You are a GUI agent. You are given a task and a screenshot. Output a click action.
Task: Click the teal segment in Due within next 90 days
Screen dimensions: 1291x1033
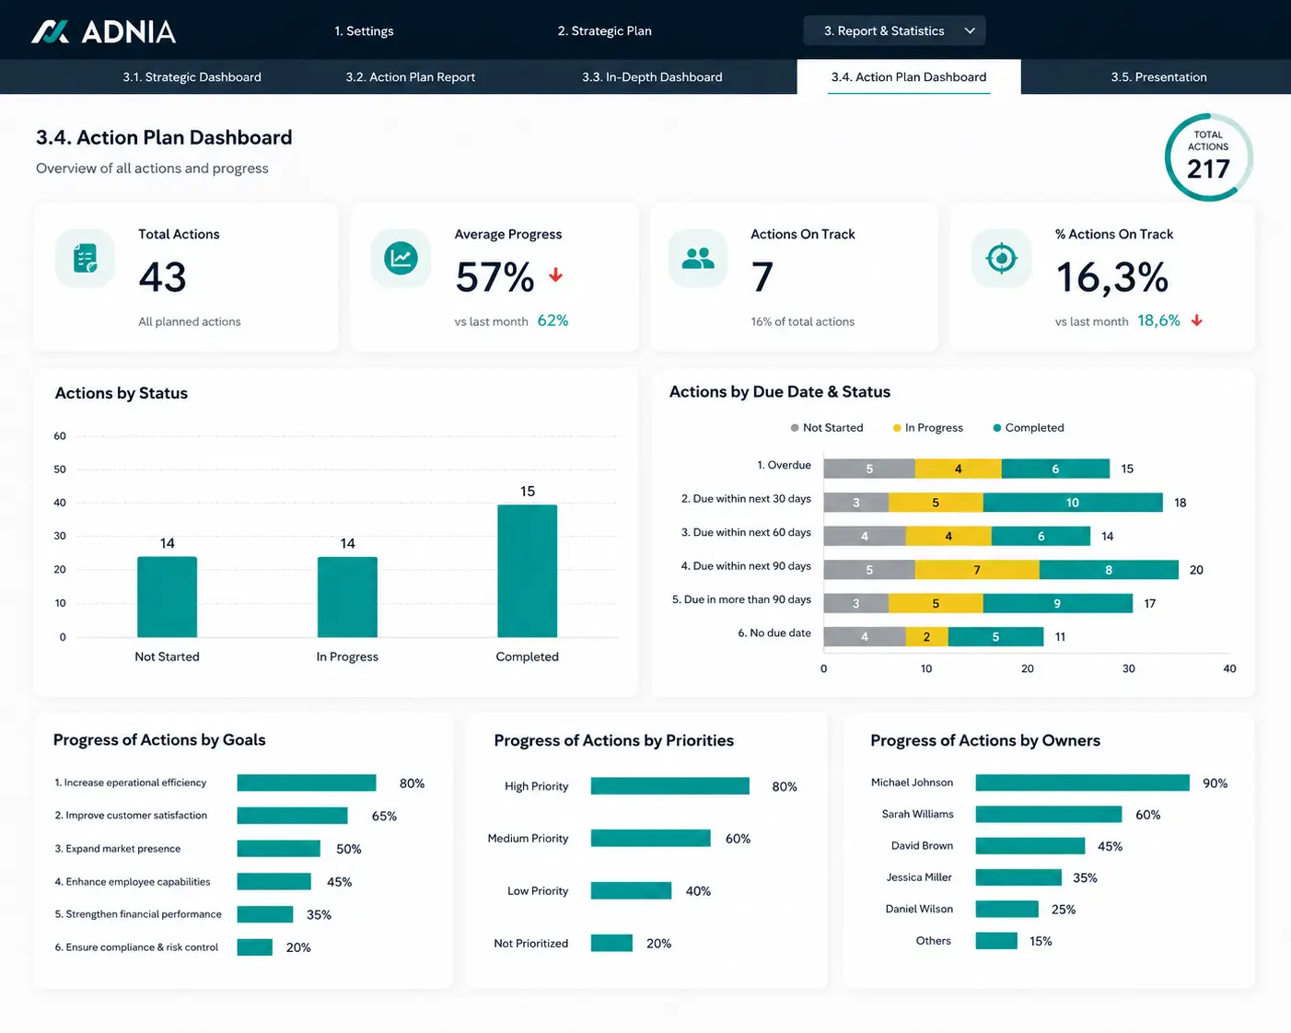1109,570
